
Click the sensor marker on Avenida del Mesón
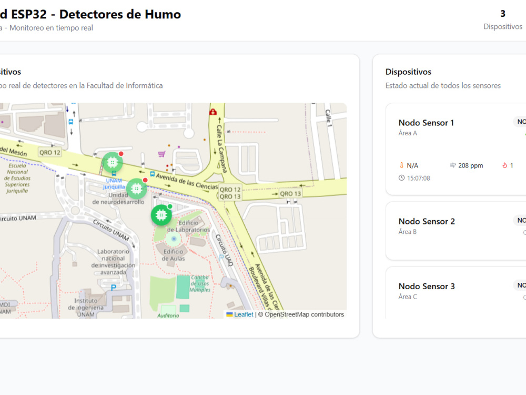pyautogui.click(x=113, y=163)
